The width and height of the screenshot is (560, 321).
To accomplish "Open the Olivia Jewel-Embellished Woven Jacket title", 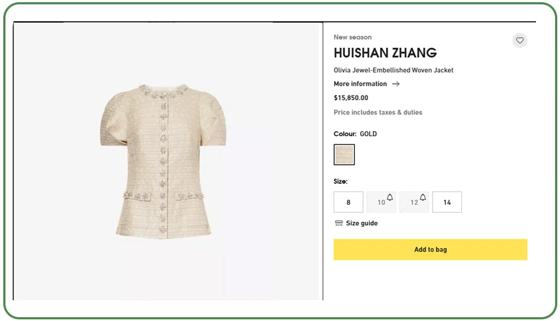I will (393, 70).
